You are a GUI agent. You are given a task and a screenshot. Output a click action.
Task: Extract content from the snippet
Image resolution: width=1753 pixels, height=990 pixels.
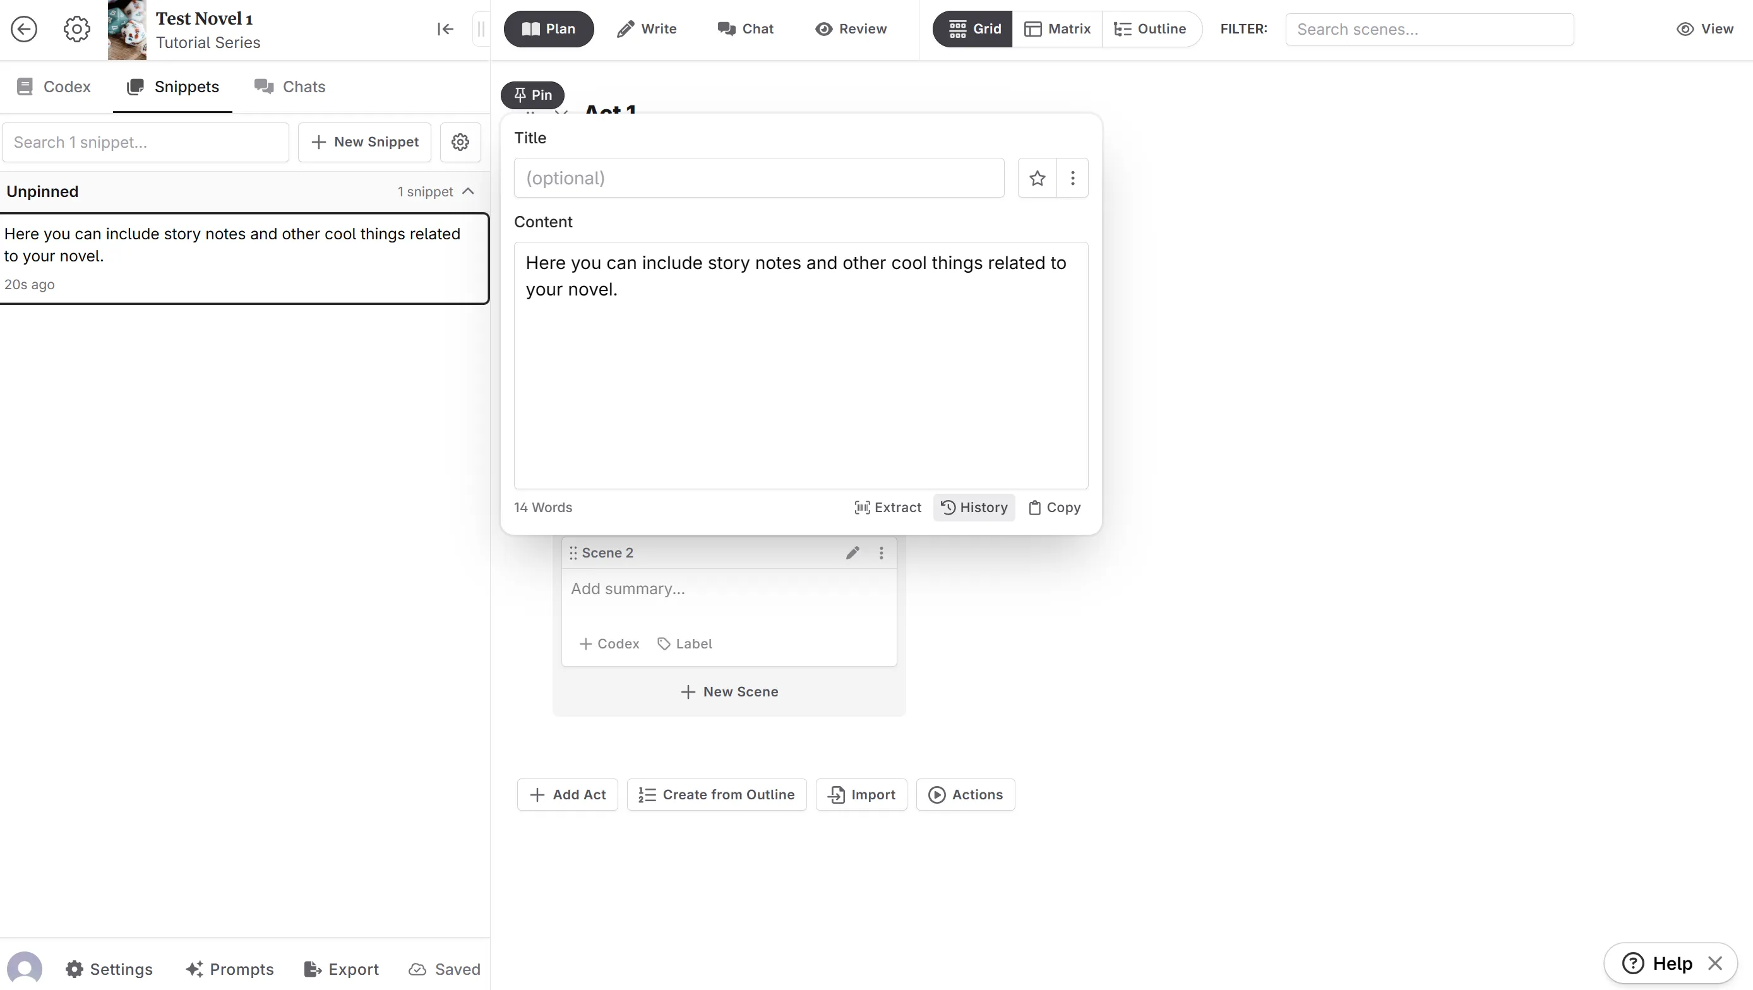888,508
